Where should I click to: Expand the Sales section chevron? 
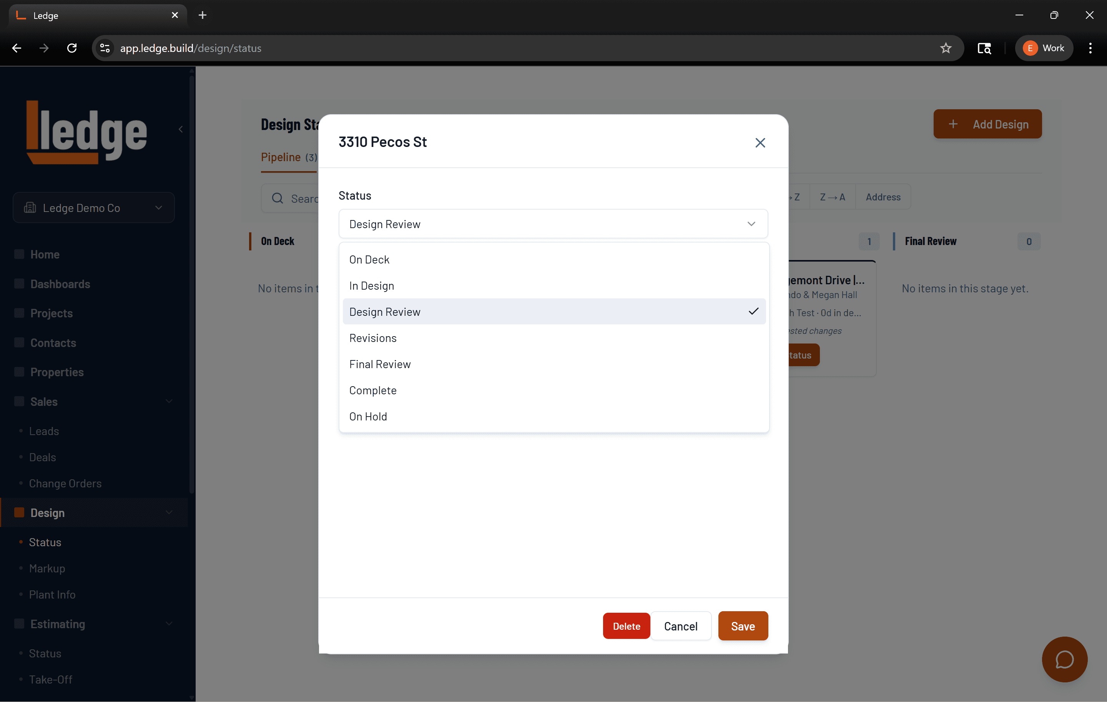[169, 402]
